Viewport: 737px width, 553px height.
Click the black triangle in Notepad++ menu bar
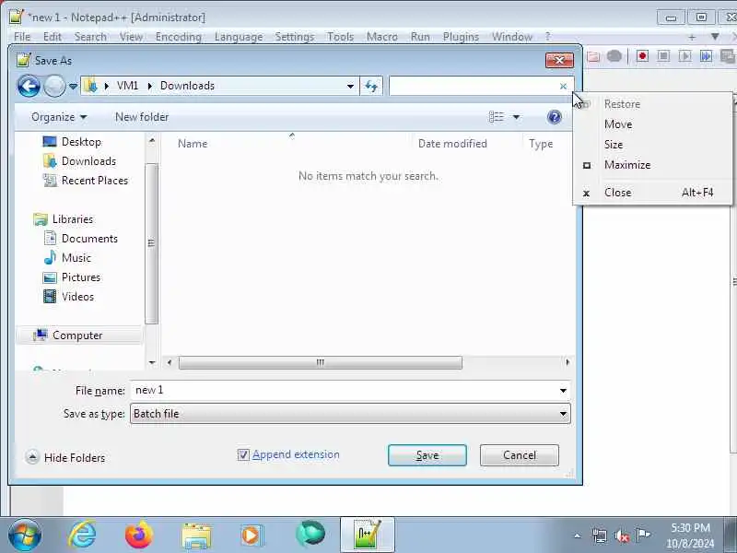tap(715, 37)
